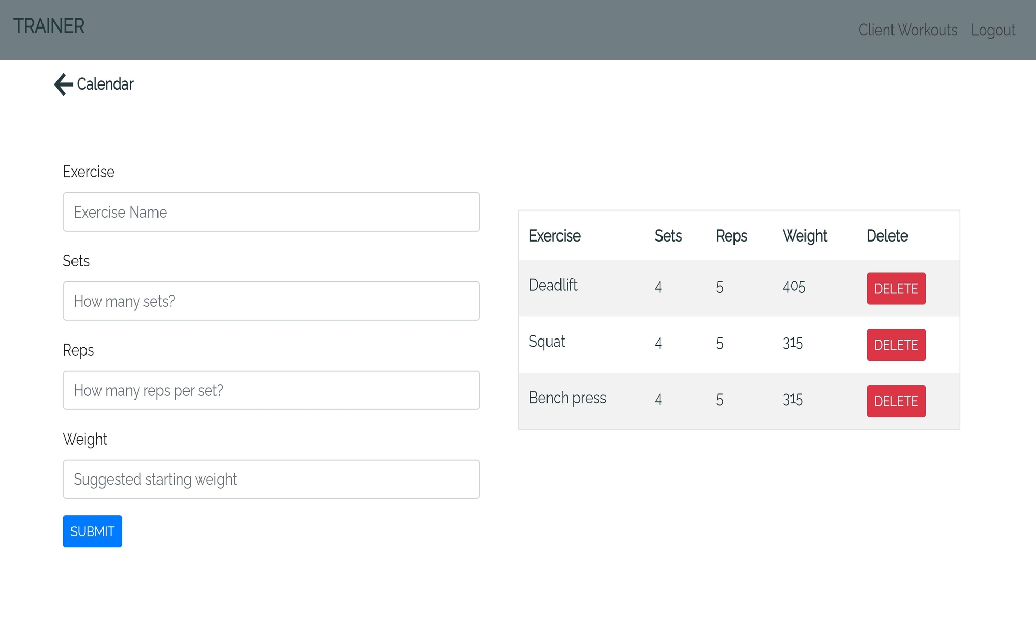1036x622 pixels.
Task: Click the Bench press row sets value 4
Action: [x=658, y=400]
